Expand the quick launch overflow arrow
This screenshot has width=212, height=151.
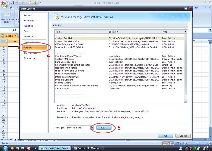click(x=36, y=148)
